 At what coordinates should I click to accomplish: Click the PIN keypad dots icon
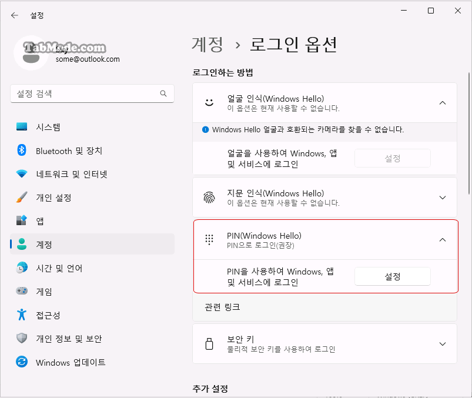click(209, 240)
